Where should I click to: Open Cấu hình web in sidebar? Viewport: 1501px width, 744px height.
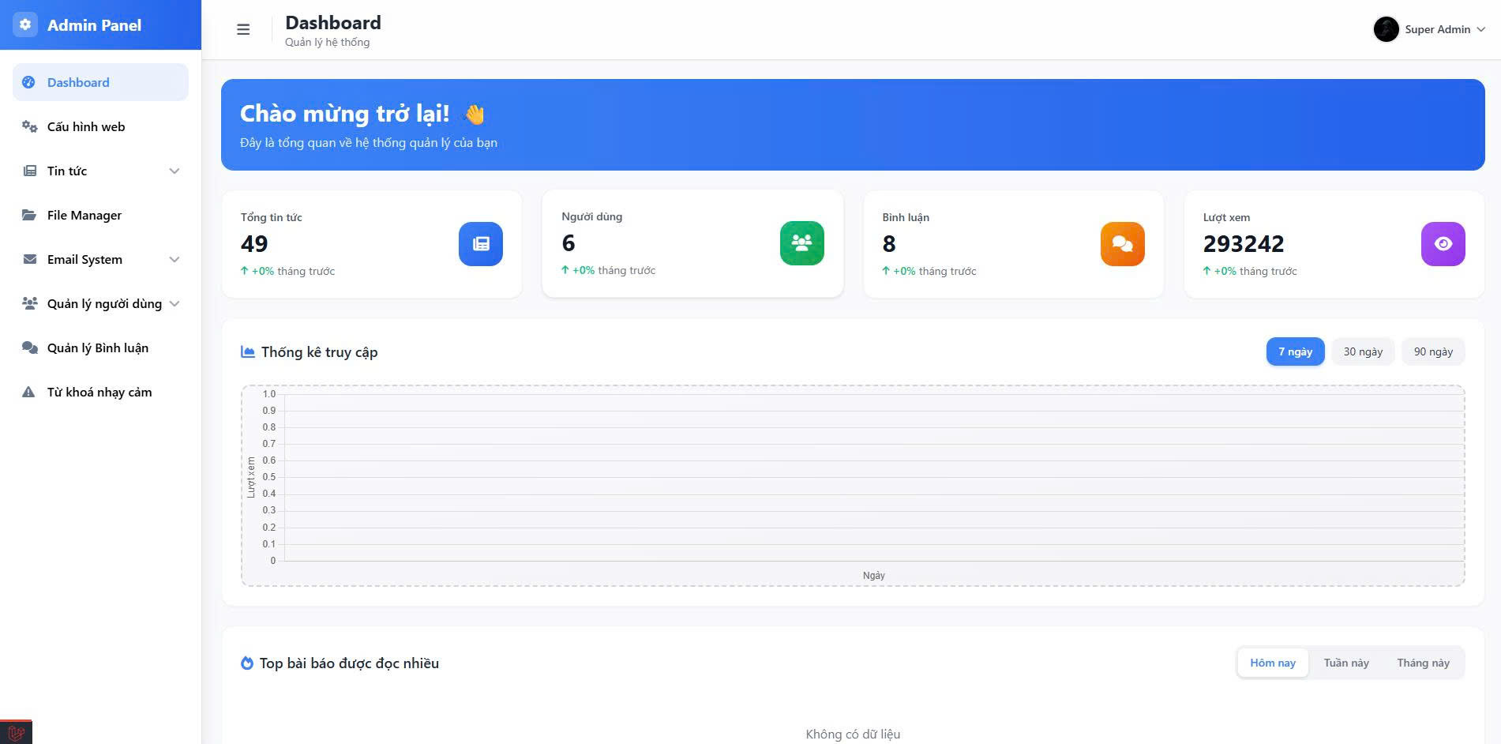coord(86,126)
